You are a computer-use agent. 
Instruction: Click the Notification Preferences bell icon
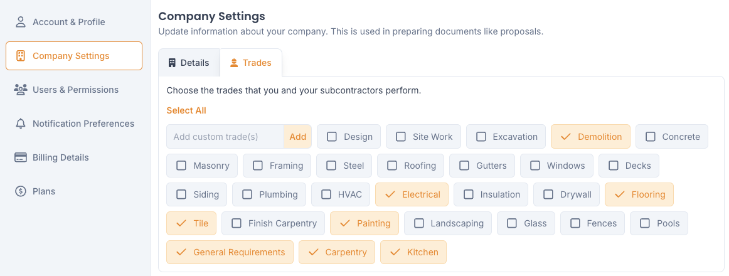click(x=21, y=124)
